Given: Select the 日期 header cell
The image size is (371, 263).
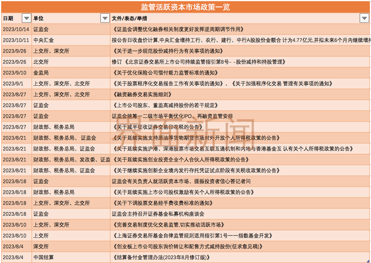Looking at the screenshot, I should click(16, 18).
